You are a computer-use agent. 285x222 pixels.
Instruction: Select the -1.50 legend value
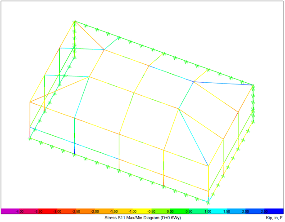click(x=114, y=212)
